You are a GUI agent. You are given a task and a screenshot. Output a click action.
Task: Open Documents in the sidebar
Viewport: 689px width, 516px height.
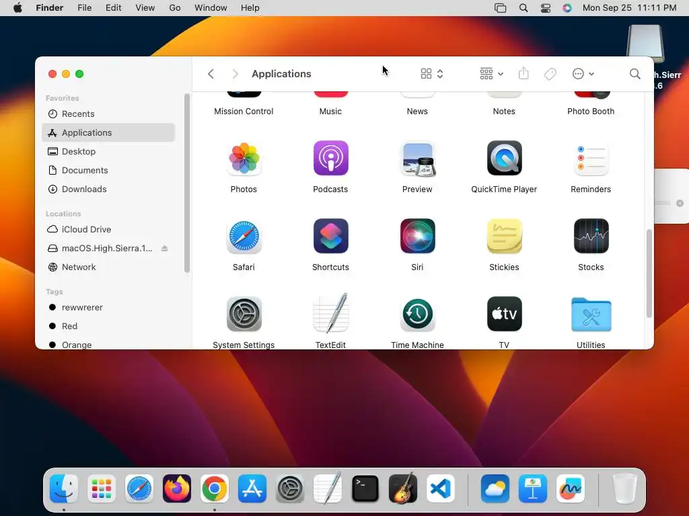(108, 170)
